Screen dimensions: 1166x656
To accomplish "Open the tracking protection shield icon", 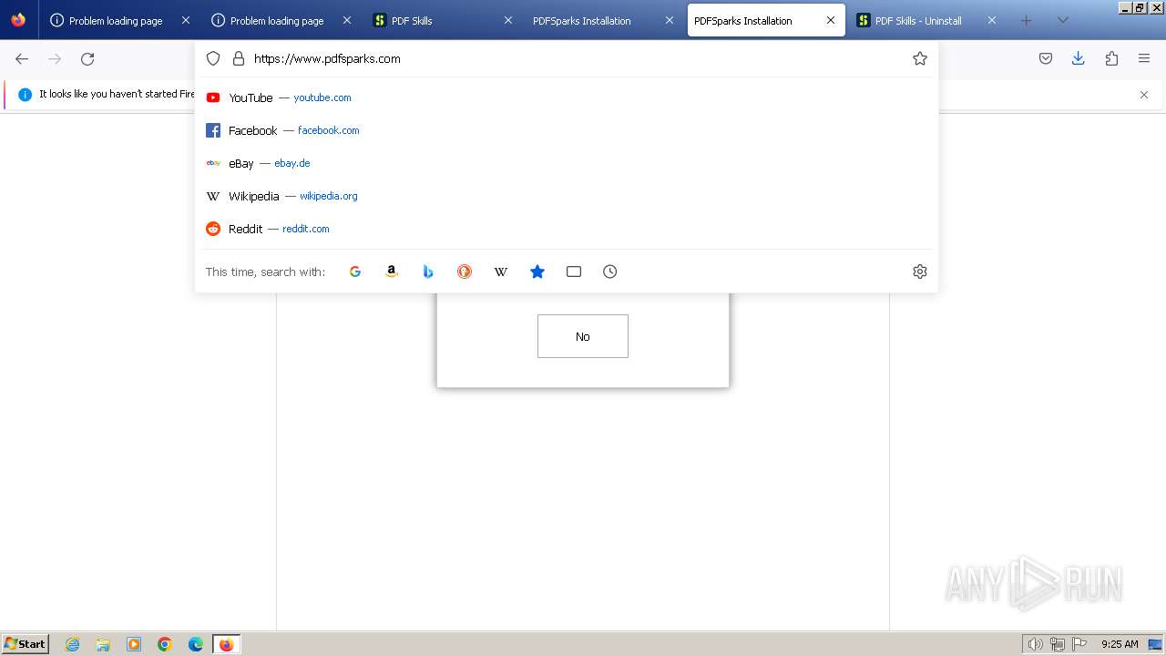I will (213, 58).
